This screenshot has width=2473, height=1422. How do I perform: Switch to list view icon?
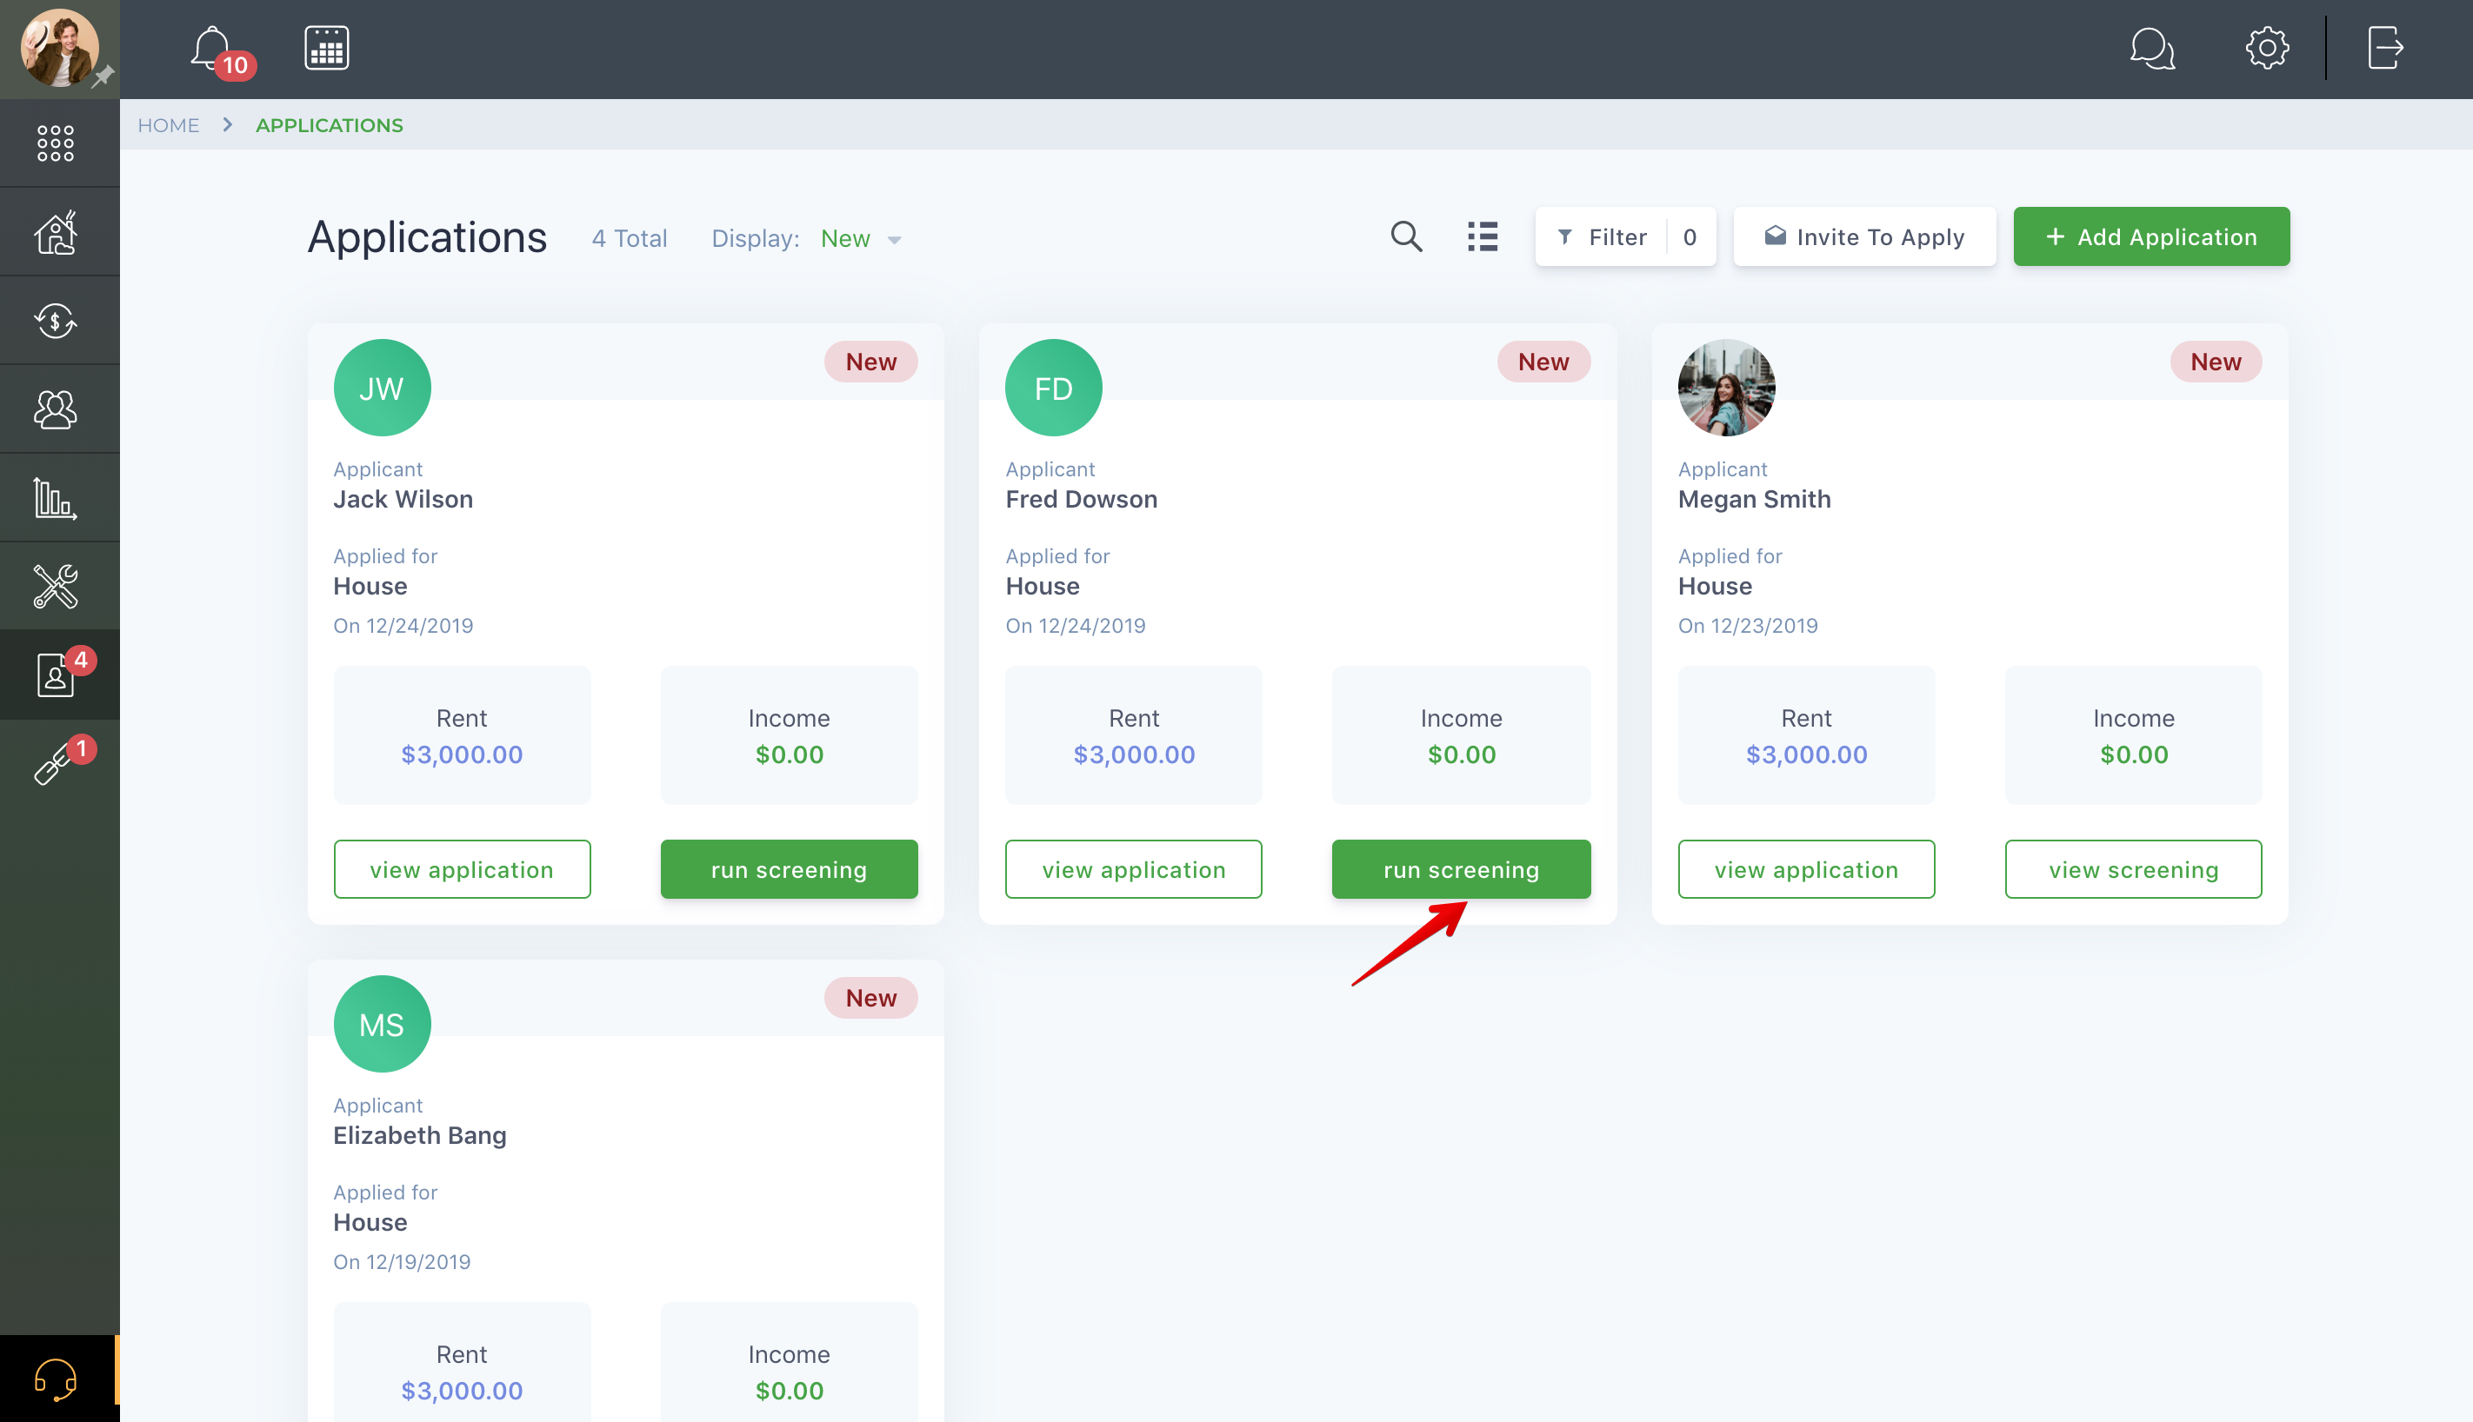click(1483, 236)
